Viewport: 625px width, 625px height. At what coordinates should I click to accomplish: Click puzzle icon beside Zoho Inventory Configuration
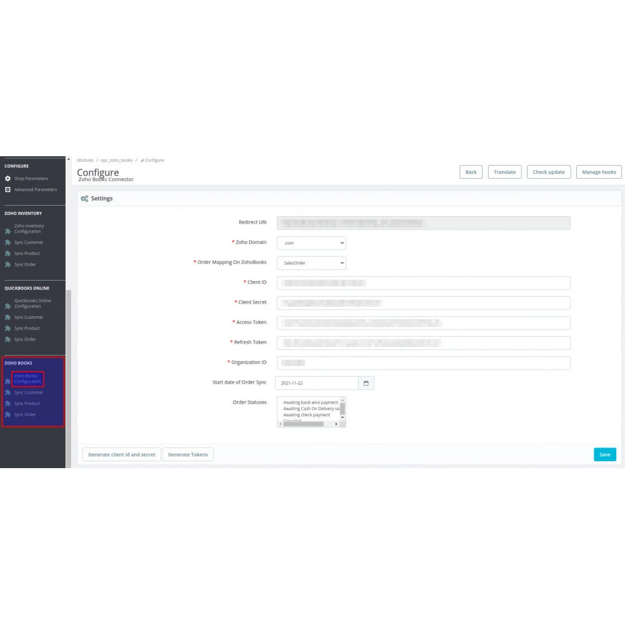[x=7, y=231]
